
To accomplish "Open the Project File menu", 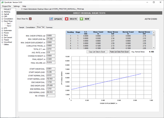I will pyautogui.click(x=7, y=6).
